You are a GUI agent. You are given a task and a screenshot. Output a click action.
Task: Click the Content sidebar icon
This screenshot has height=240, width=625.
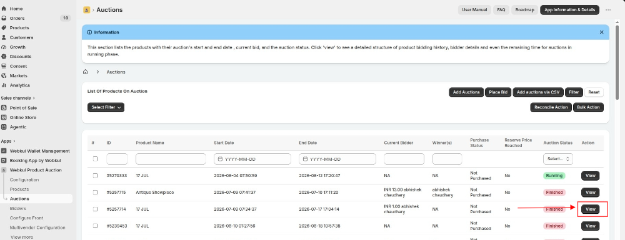coord(4,66)
